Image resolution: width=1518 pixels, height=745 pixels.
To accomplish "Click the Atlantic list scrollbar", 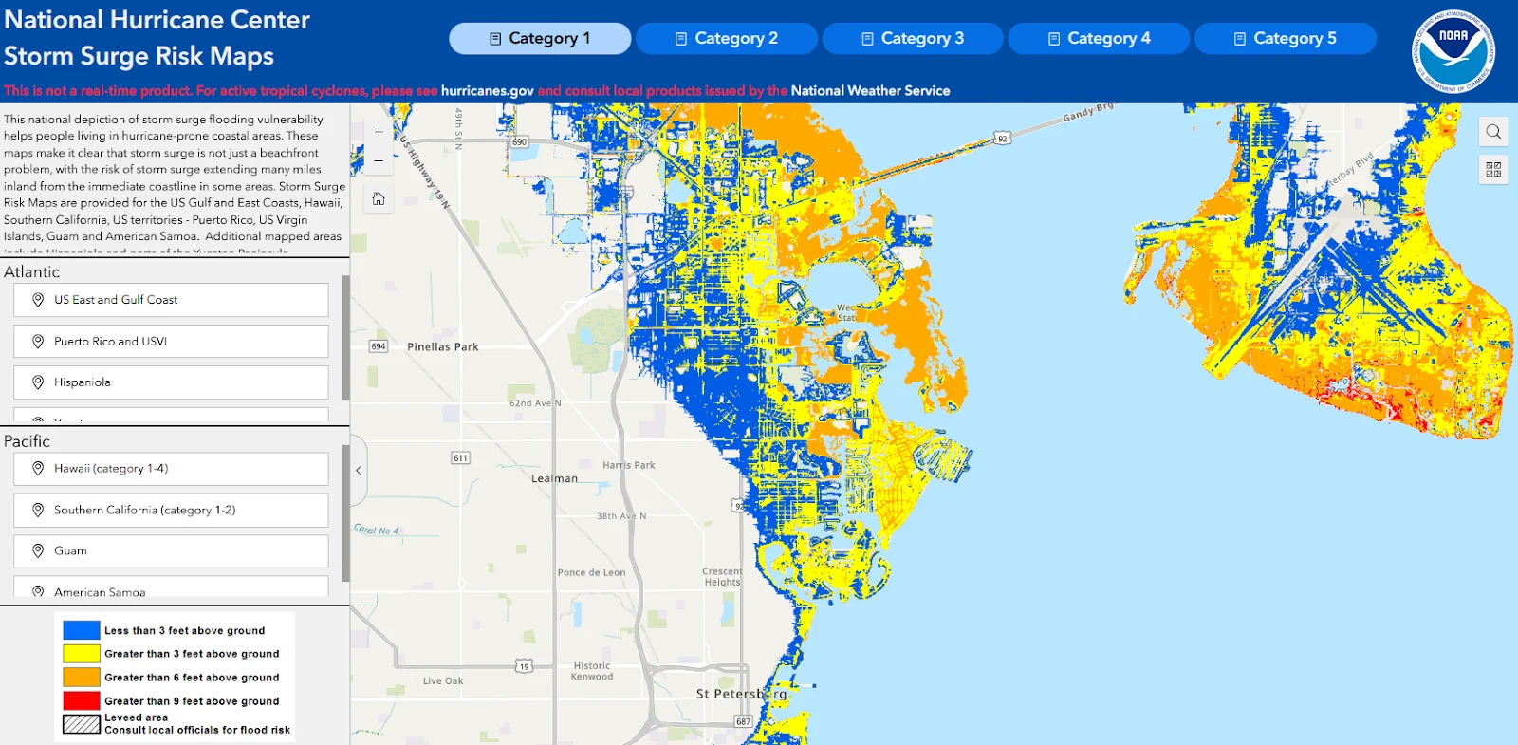I will (x=345, y=338).
